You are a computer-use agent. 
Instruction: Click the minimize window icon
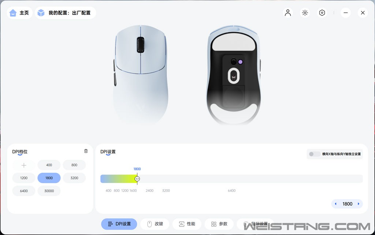(x=346, y=13)
